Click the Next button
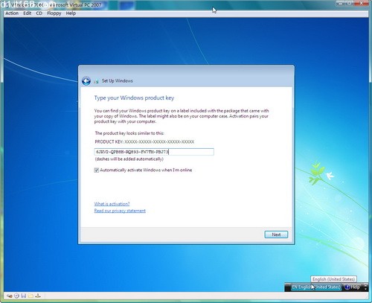372x303 pixels. click(x=276, y=235)
